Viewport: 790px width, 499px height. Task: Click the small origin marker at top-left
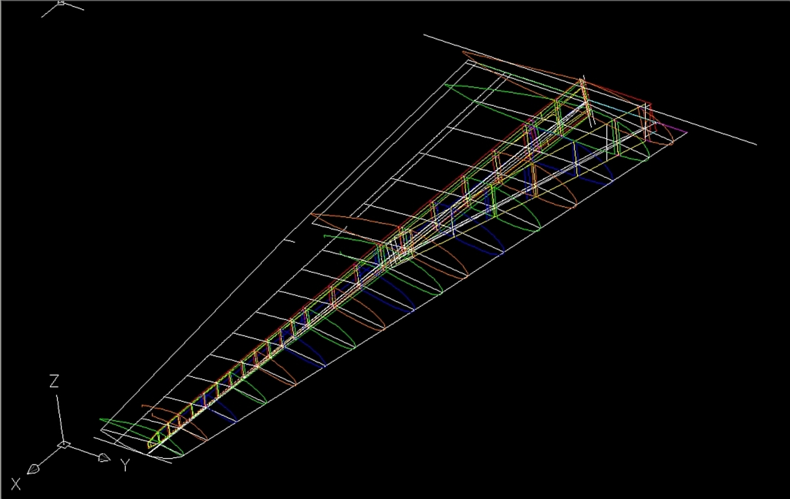point(61,3)
